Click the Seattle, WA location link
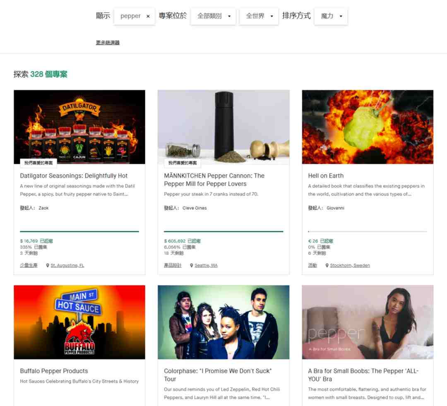The image size is (447, 406). pos(206,265)
